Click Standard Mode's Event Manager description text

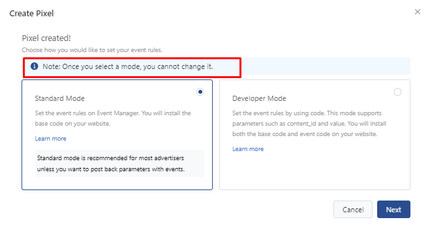click(x=113, y=118)
